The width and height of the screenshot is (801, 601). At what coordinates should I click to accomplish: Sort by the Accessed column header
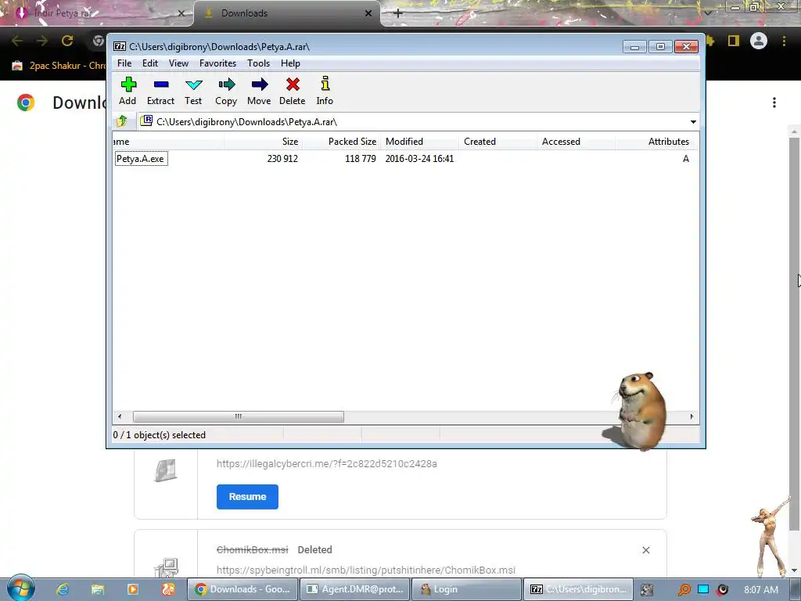pyautogui.click(x=576, y=142)
